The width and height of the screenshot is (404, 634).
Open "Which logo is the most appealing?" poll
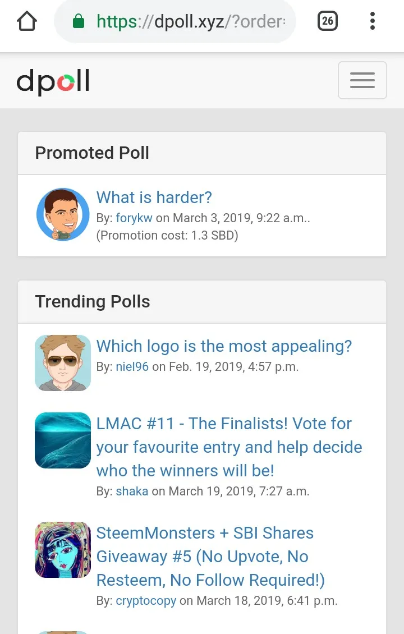224,346
